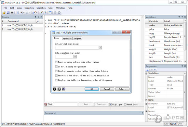
Task: Close the Review panel
Action: [41, 17]
